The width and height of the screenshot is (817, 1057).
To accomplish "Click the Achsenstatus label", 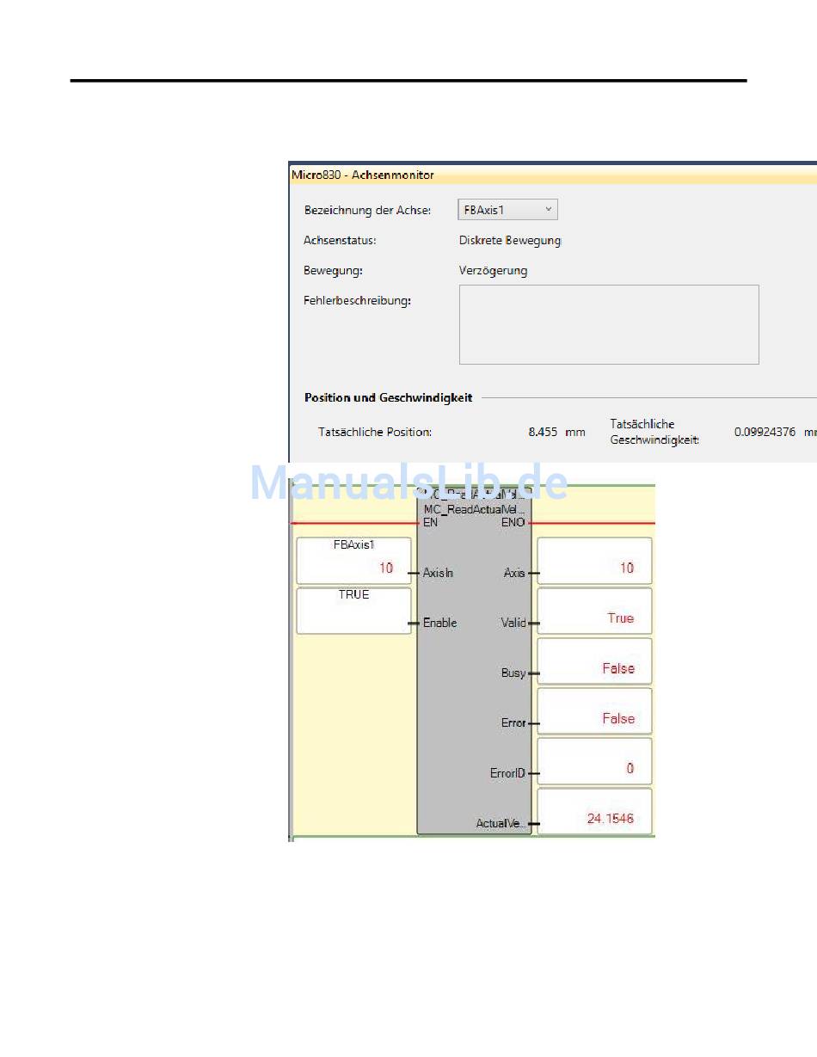I will tap(340, 241).
